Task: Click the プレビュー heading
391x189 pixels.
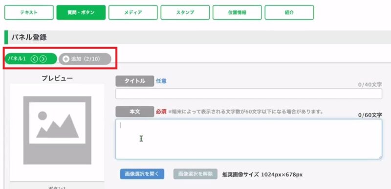Action: pyautogui.click(x=57, y=78)
